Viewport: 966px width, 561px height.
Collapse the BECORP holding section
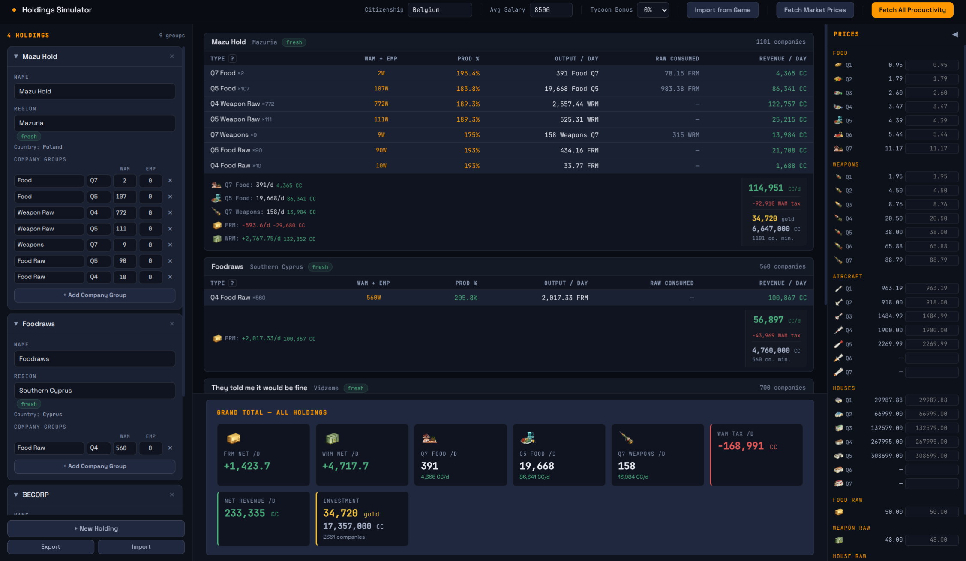coord(16,495)
